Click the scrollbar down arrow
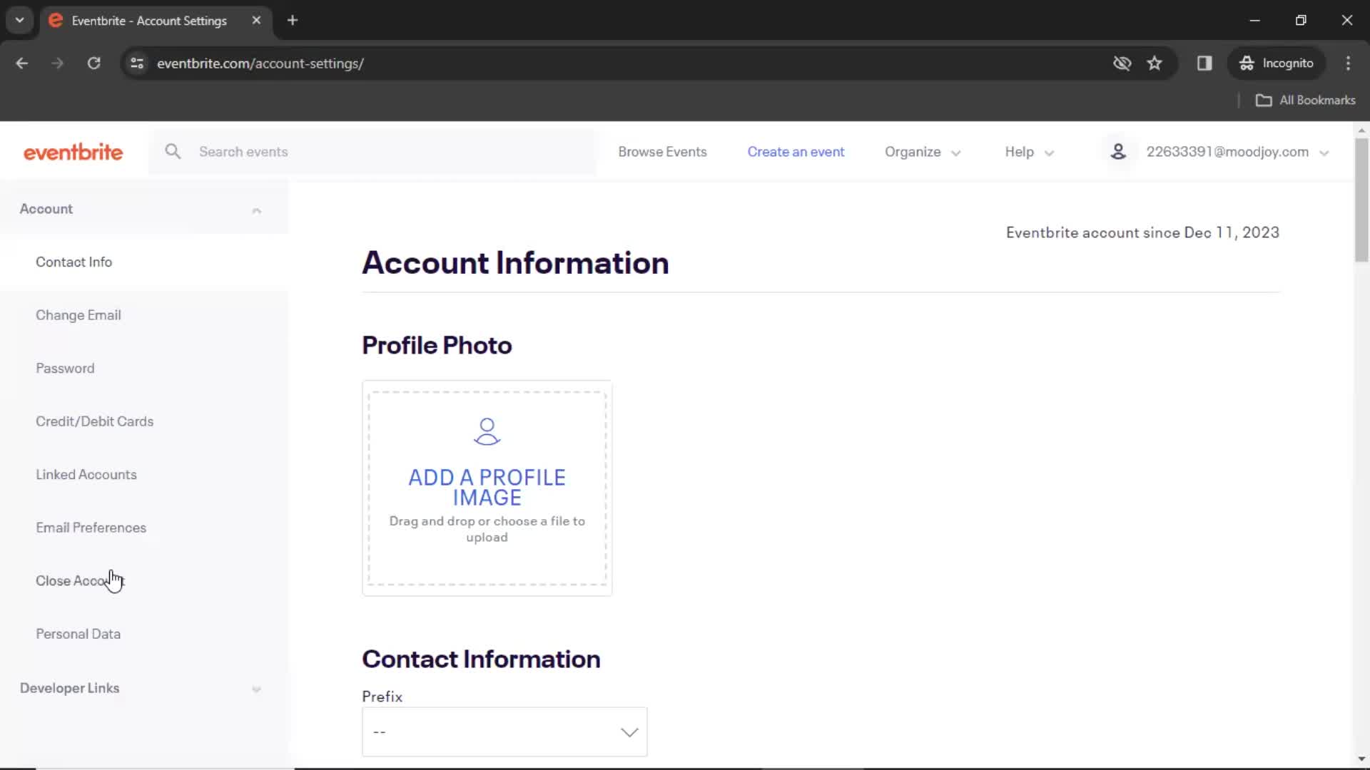The width and height of the screenshot is (1370, 770). 1361,759
